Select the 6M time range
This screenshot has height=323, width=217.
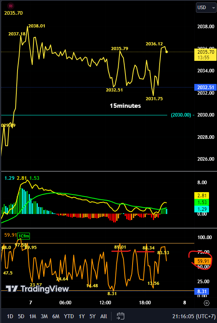coord(56,316)
